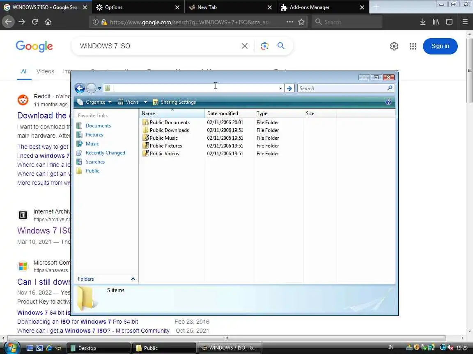Expand the Folders pane chevron
This screenshot has height=354, width=473.
133,279
